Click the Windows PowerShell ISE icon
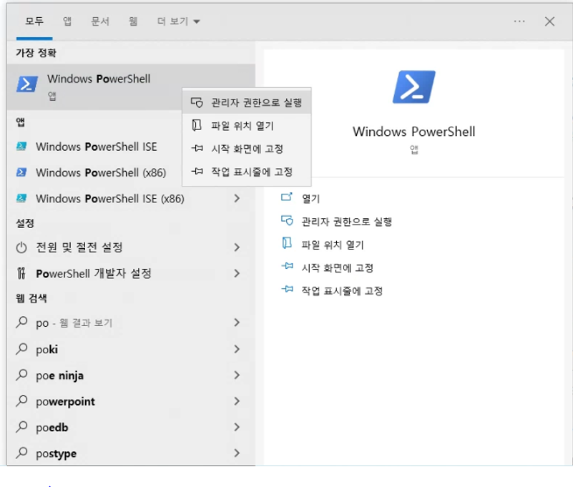Screen dimensions: 573x487 [x=21, y=146]
